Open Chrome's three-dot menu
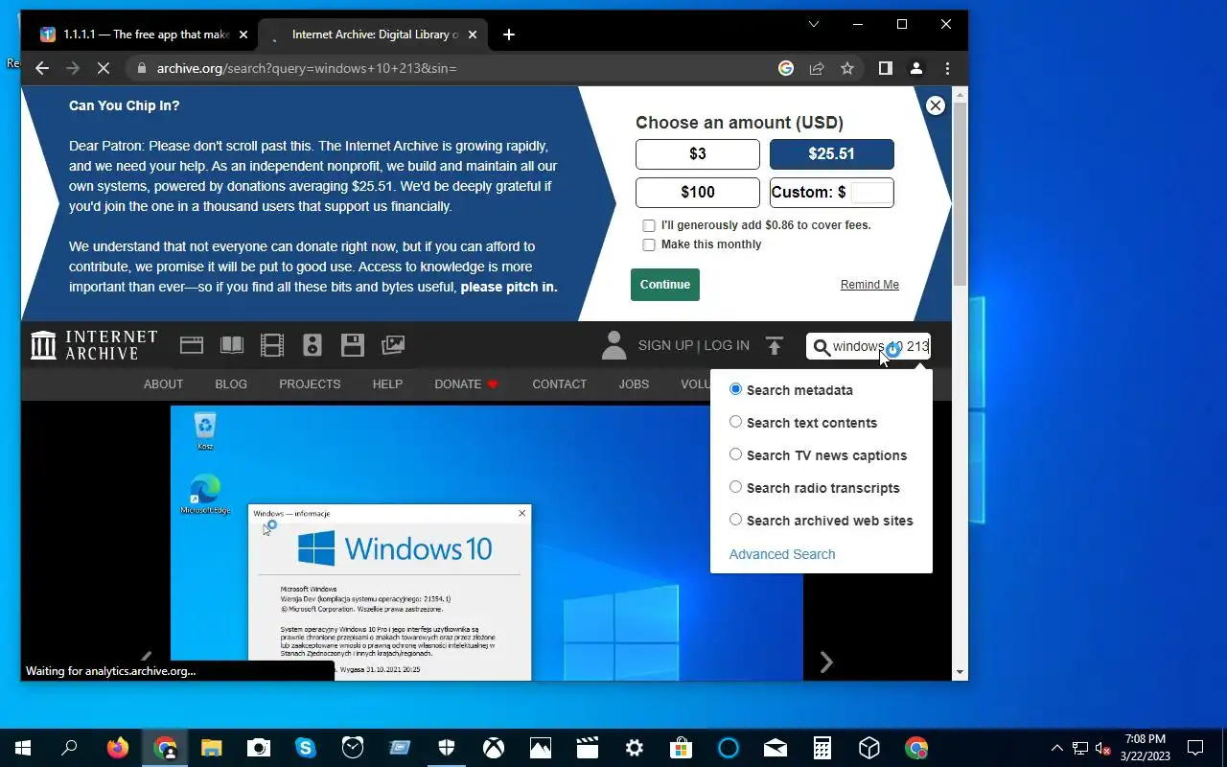The image size is (1227, 767). pos(947,68)
